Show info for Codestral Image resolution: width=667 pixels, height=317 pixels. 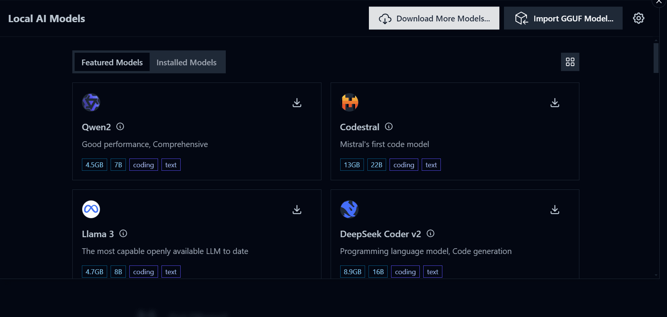pos(389,126)
